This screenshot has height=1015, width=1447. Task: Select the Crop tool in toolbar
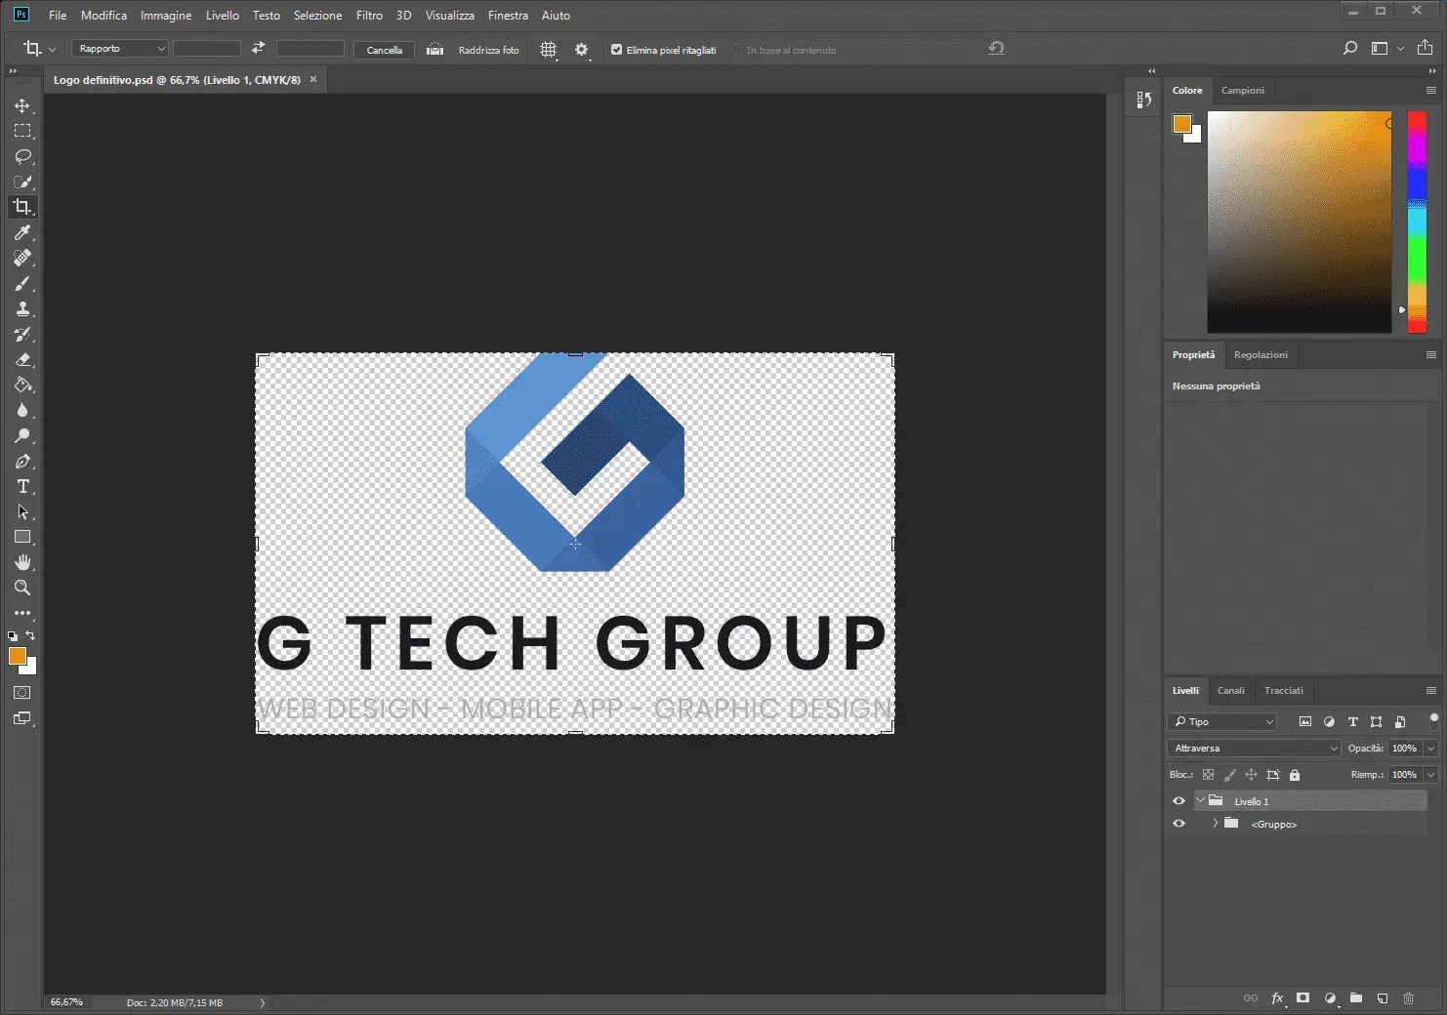pyautogui.click(x=22, y=207)
